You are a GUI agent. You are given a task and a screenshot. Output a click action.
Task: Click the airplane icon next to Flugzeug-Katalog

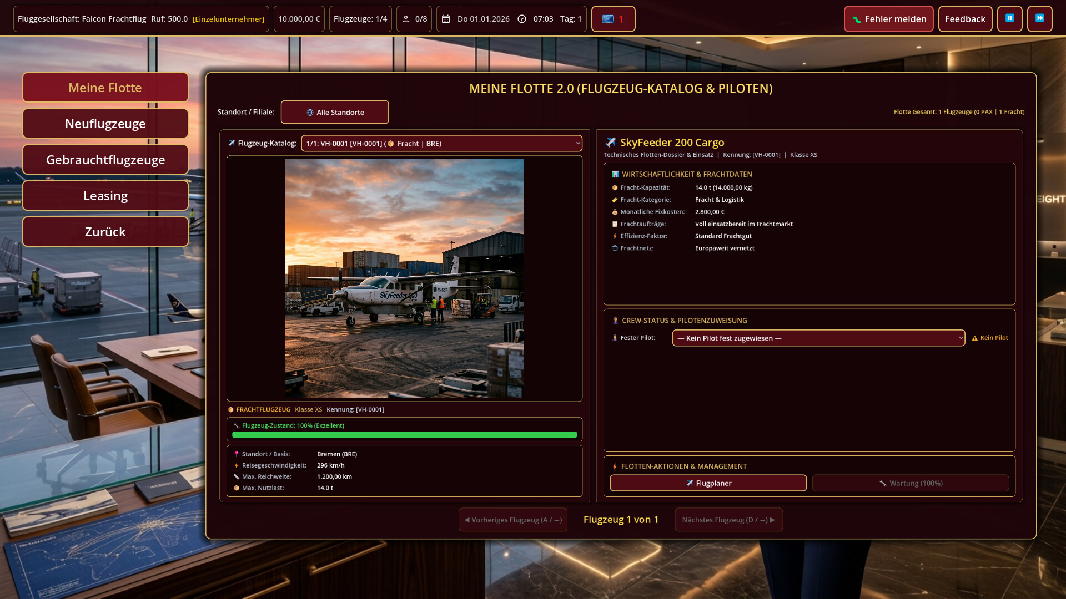click(232, 143)
